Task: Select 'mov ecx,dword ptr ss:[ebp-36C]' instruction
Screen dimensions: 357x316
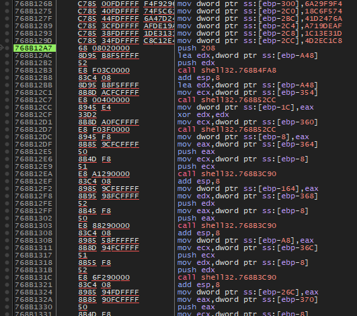Action: click(x=247, y=248)
